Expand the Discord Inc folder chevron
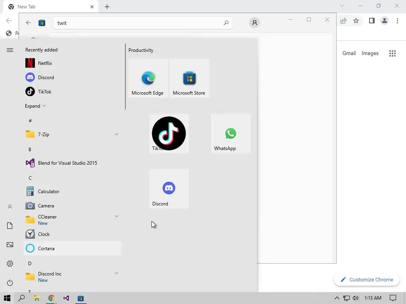 (x=117, y=273)
